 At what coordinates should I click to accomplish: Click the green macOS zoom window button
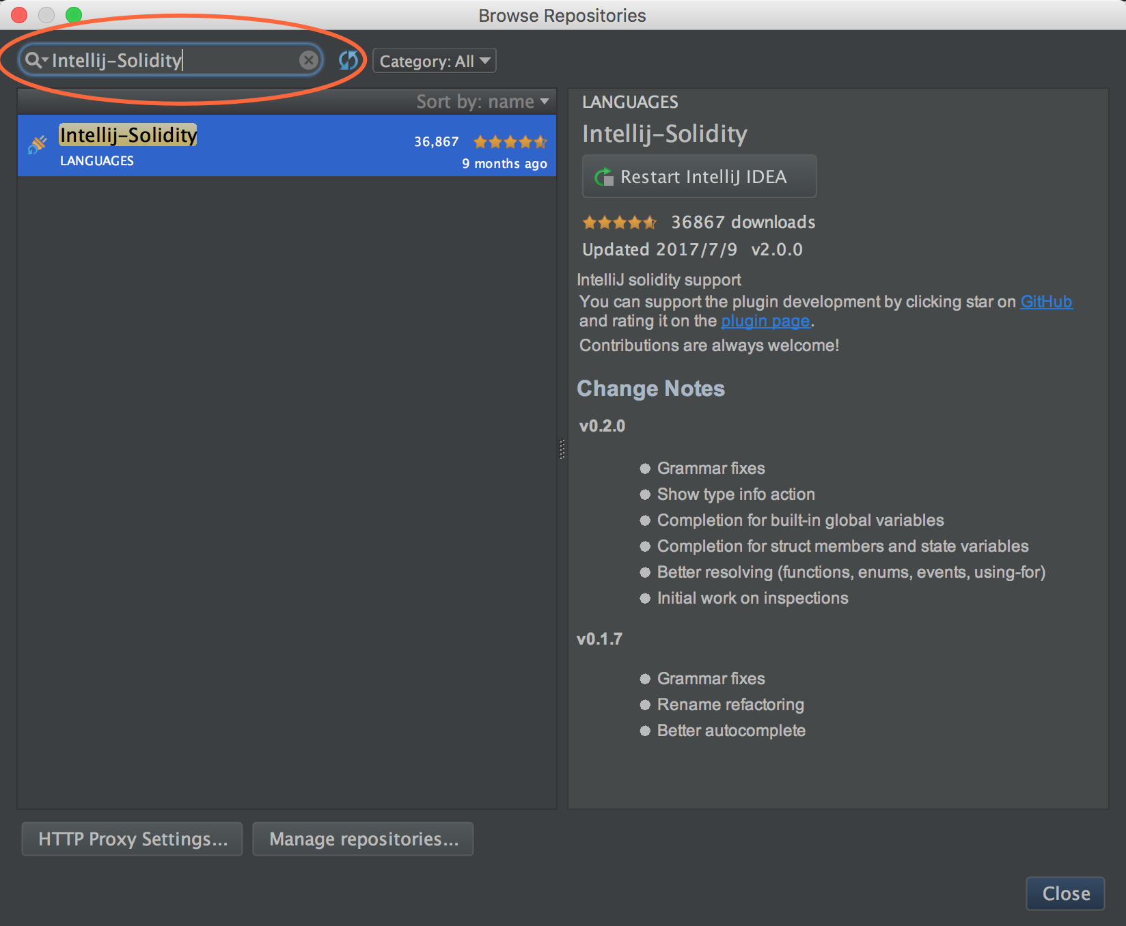pos(74,14)
